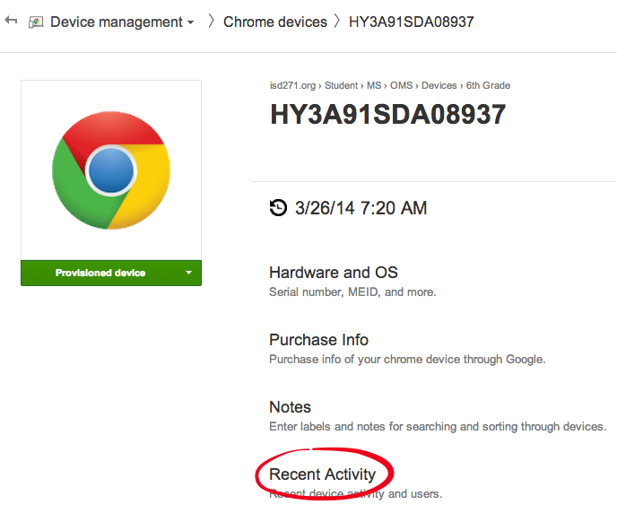Go to Chrome devices breadcrumb
Screen dimensions: 617x513
274,22
